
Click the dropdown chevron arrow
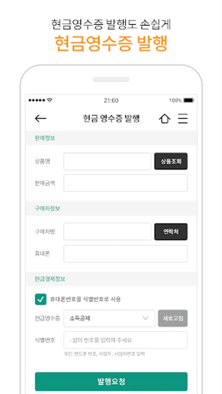click(x=146, y=318)
